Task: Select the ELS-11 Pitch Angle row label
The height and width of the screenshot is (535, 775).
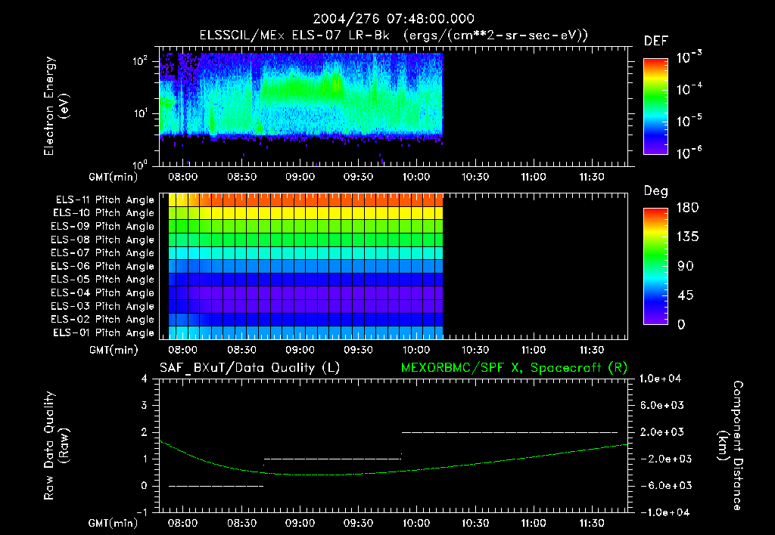Action: (x=104, y=200)
